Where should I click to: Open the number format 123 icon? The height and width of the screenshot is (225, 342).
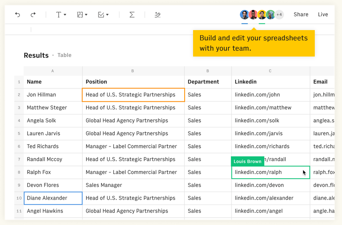coord(79,14)
